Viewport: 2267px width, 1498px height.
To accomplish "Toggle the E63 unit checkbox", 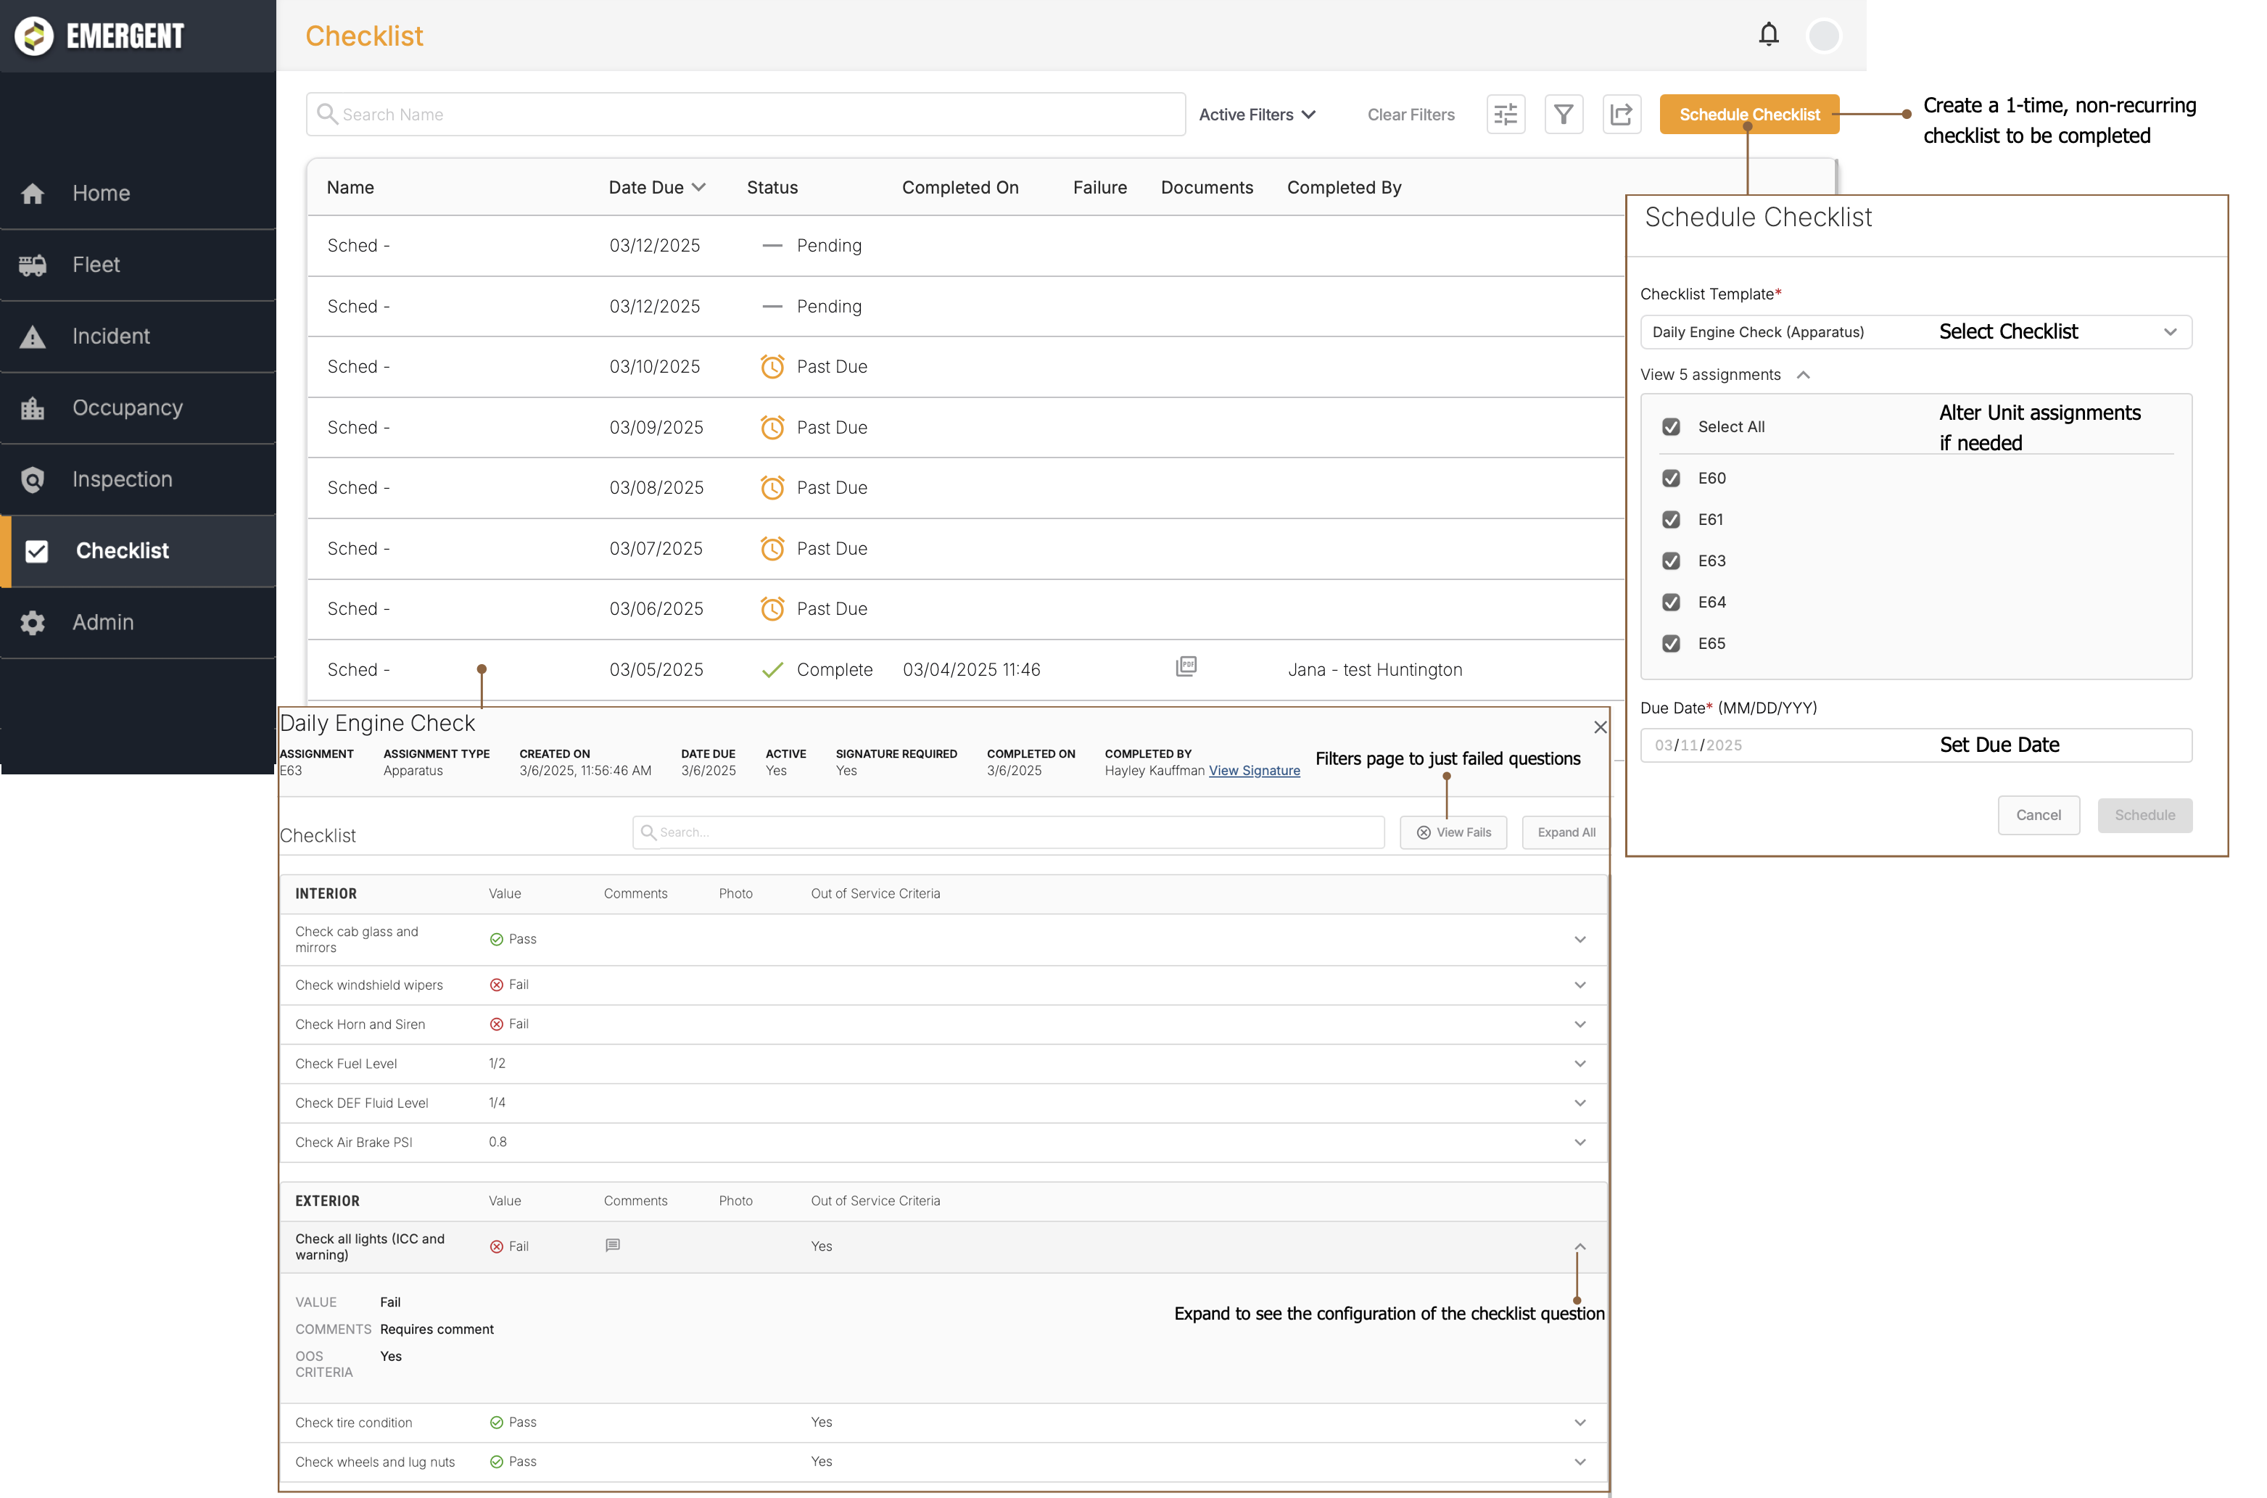I will pyautogui.click(x=1671, y=560).
